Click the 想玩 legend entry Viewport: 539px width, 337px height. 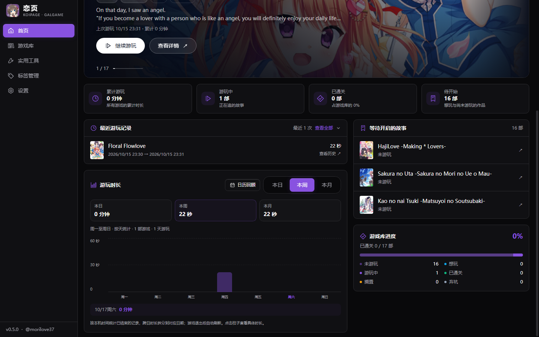coord(484,264)
